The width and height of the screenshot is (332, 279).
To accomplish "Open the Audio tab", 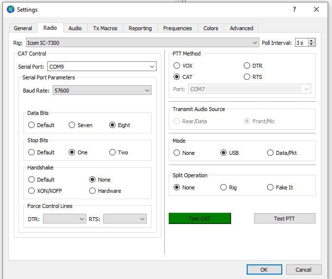I will pos(75,28).
